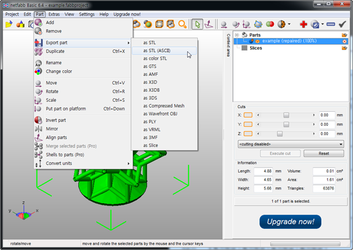Toggle the Z cut orange button
This screenshot has height=250, width=353.
[x=248, y=134]
